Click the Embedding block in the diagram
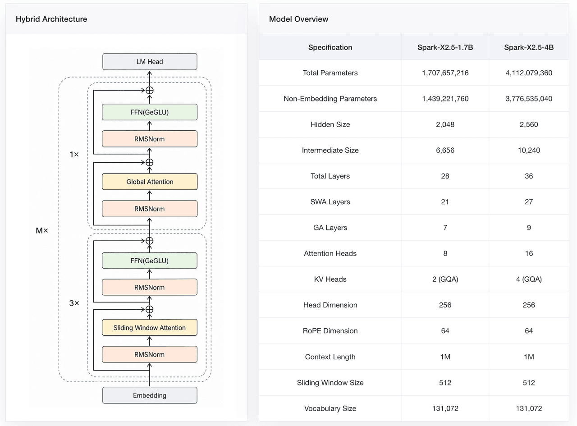This screenshot has width=577, height=426. tap(150, 395)
